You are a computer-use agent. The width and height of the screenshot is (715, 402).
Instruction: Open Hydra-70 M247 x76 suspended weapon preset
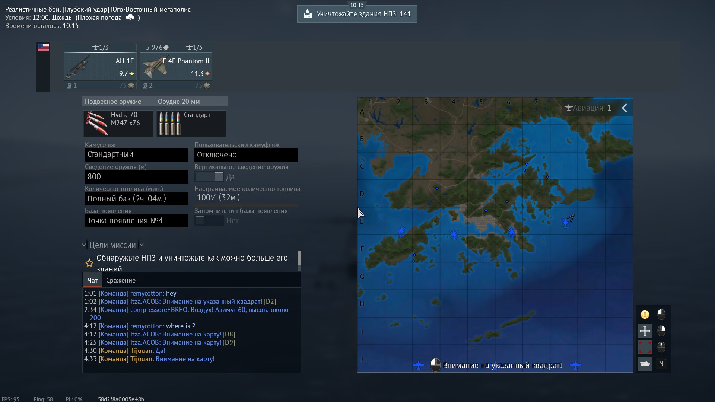[x=118, y=123]
